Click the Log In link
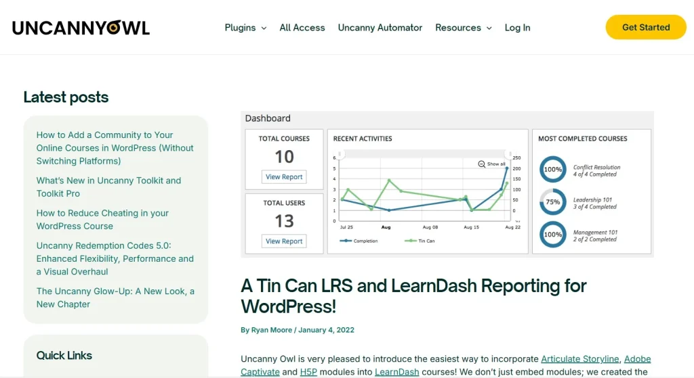Screen dimensions: 694x378 517,27
